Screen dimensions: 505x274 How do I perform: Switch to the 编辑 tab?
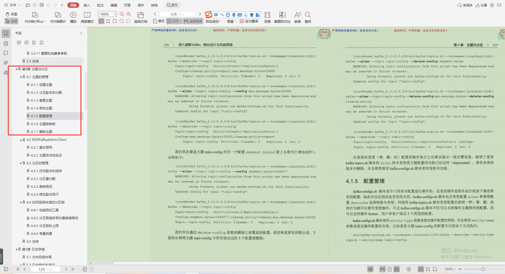(114, 5)
